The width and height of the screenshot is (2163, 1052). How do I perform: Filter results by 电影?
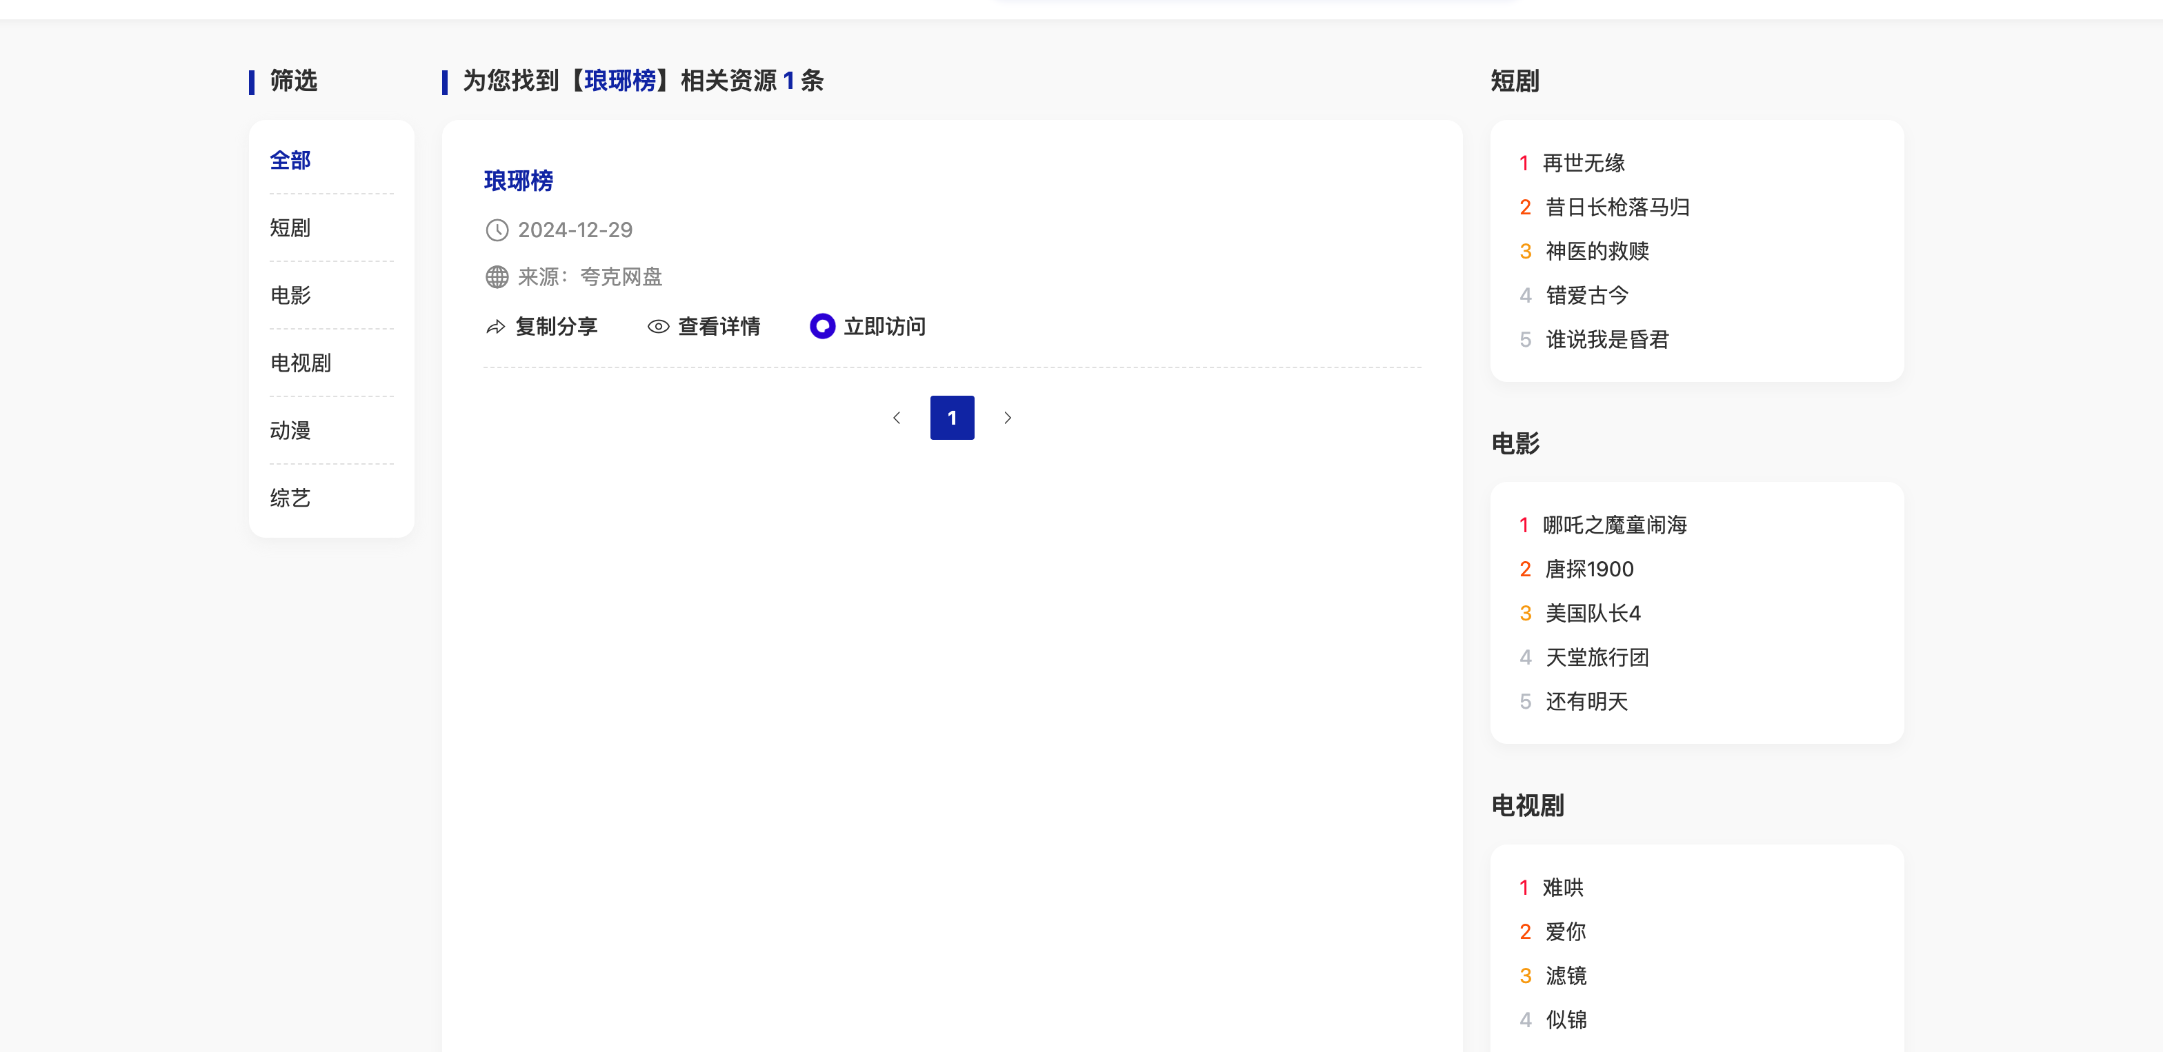290,295
